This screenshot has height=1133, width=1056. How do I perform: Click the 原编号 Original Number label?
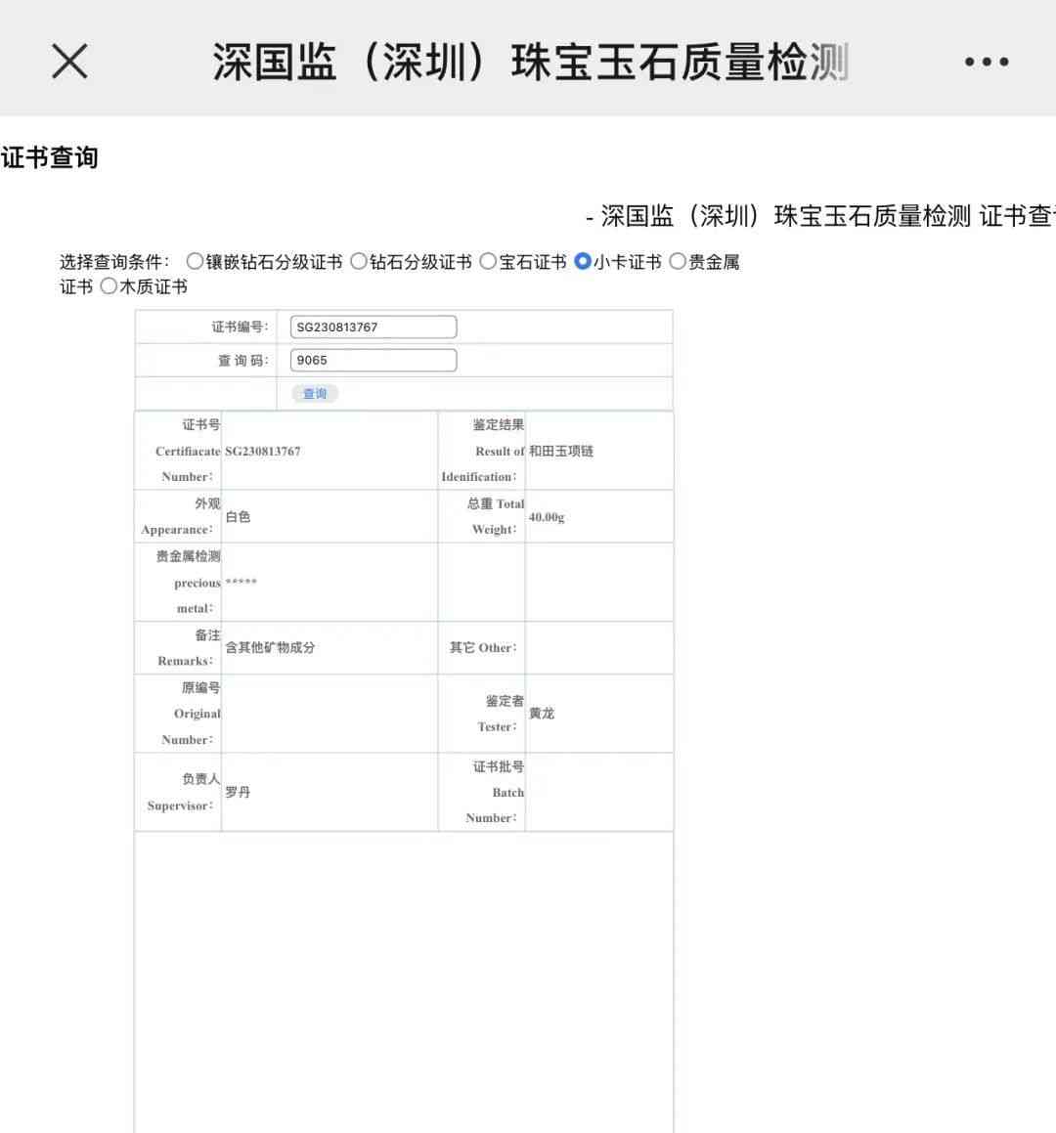tap(191, 714)
